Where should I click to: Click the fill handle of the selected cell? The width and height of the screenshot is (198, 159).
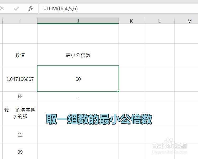(x=119, y=91)
